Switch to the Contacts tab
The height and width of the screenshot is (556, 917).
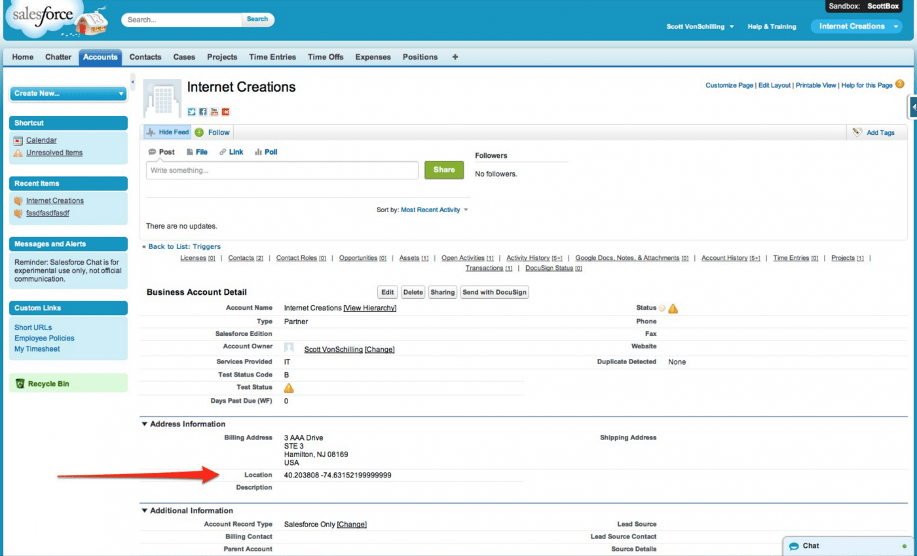[145, 57]
